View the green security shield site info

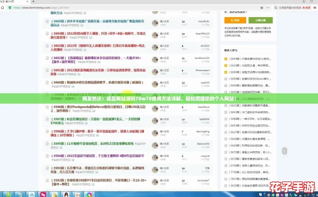(10, 7)
